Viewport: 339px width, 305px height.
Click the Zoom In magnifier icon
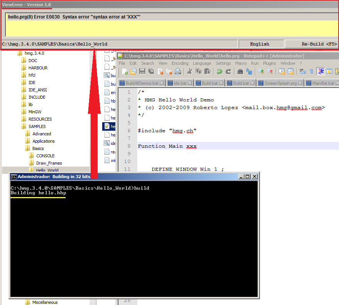click(x=261, y=71)
